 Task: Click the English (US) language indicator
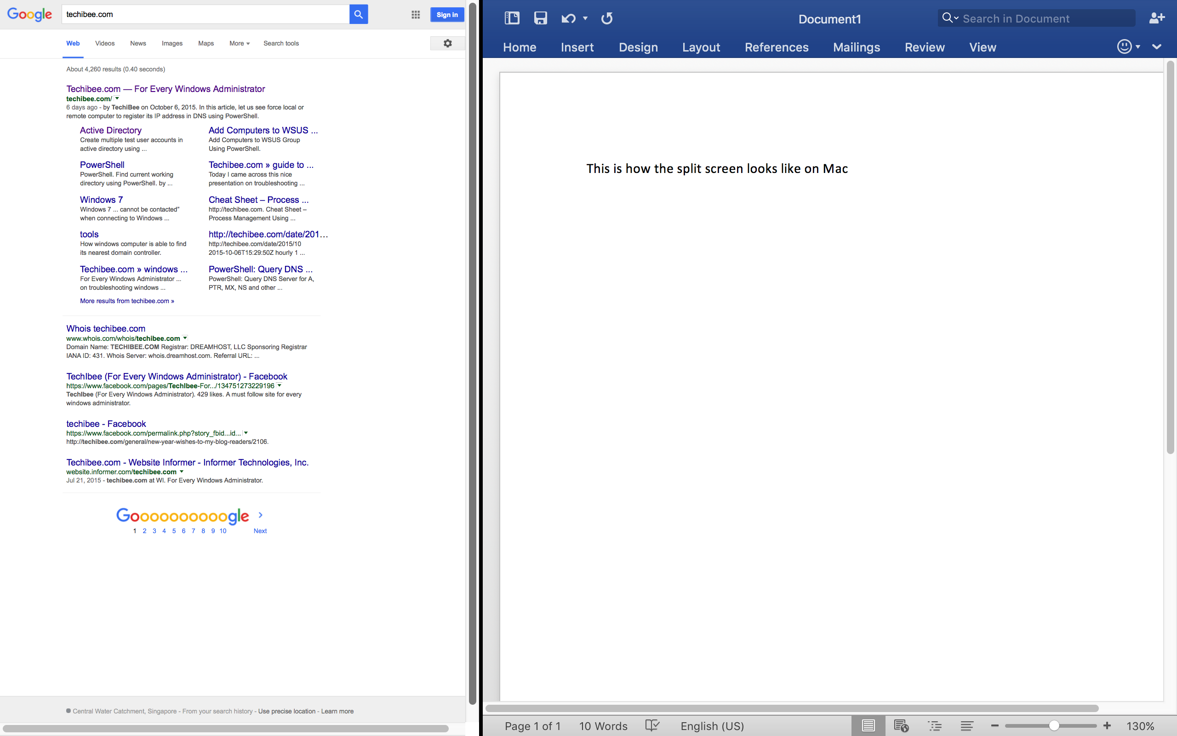coord(712,726)
